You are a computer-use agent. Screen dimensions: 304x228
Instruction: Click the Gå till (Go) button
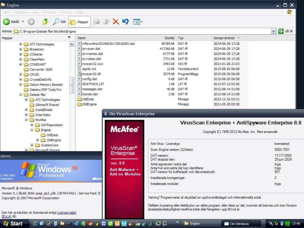285,31
